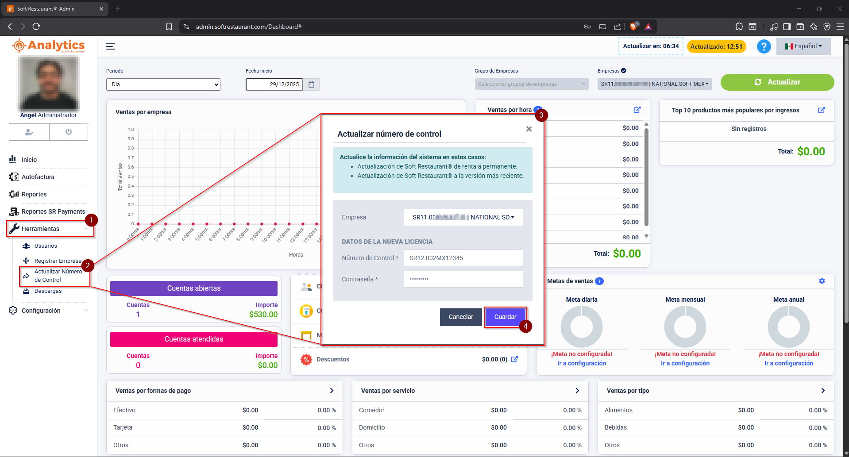Click the power logout icon button
The image size is (849, 457).
coord(69,132)
